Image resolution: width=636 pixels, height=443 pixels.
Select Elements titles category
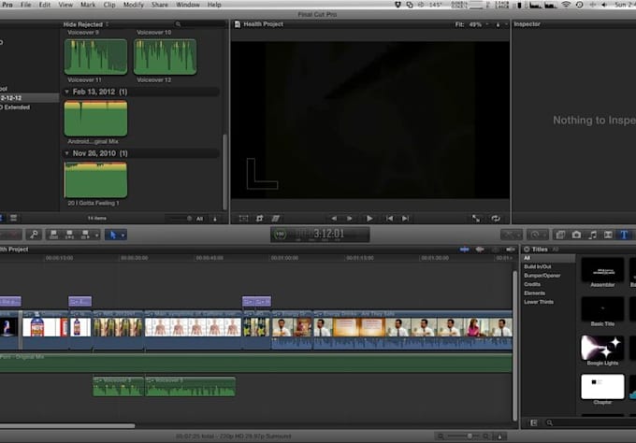(x=534, y=293)
